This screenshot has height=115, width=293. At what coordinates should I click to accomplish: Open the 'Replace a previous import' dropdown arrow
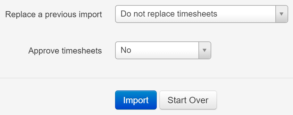tap(281, 14)
